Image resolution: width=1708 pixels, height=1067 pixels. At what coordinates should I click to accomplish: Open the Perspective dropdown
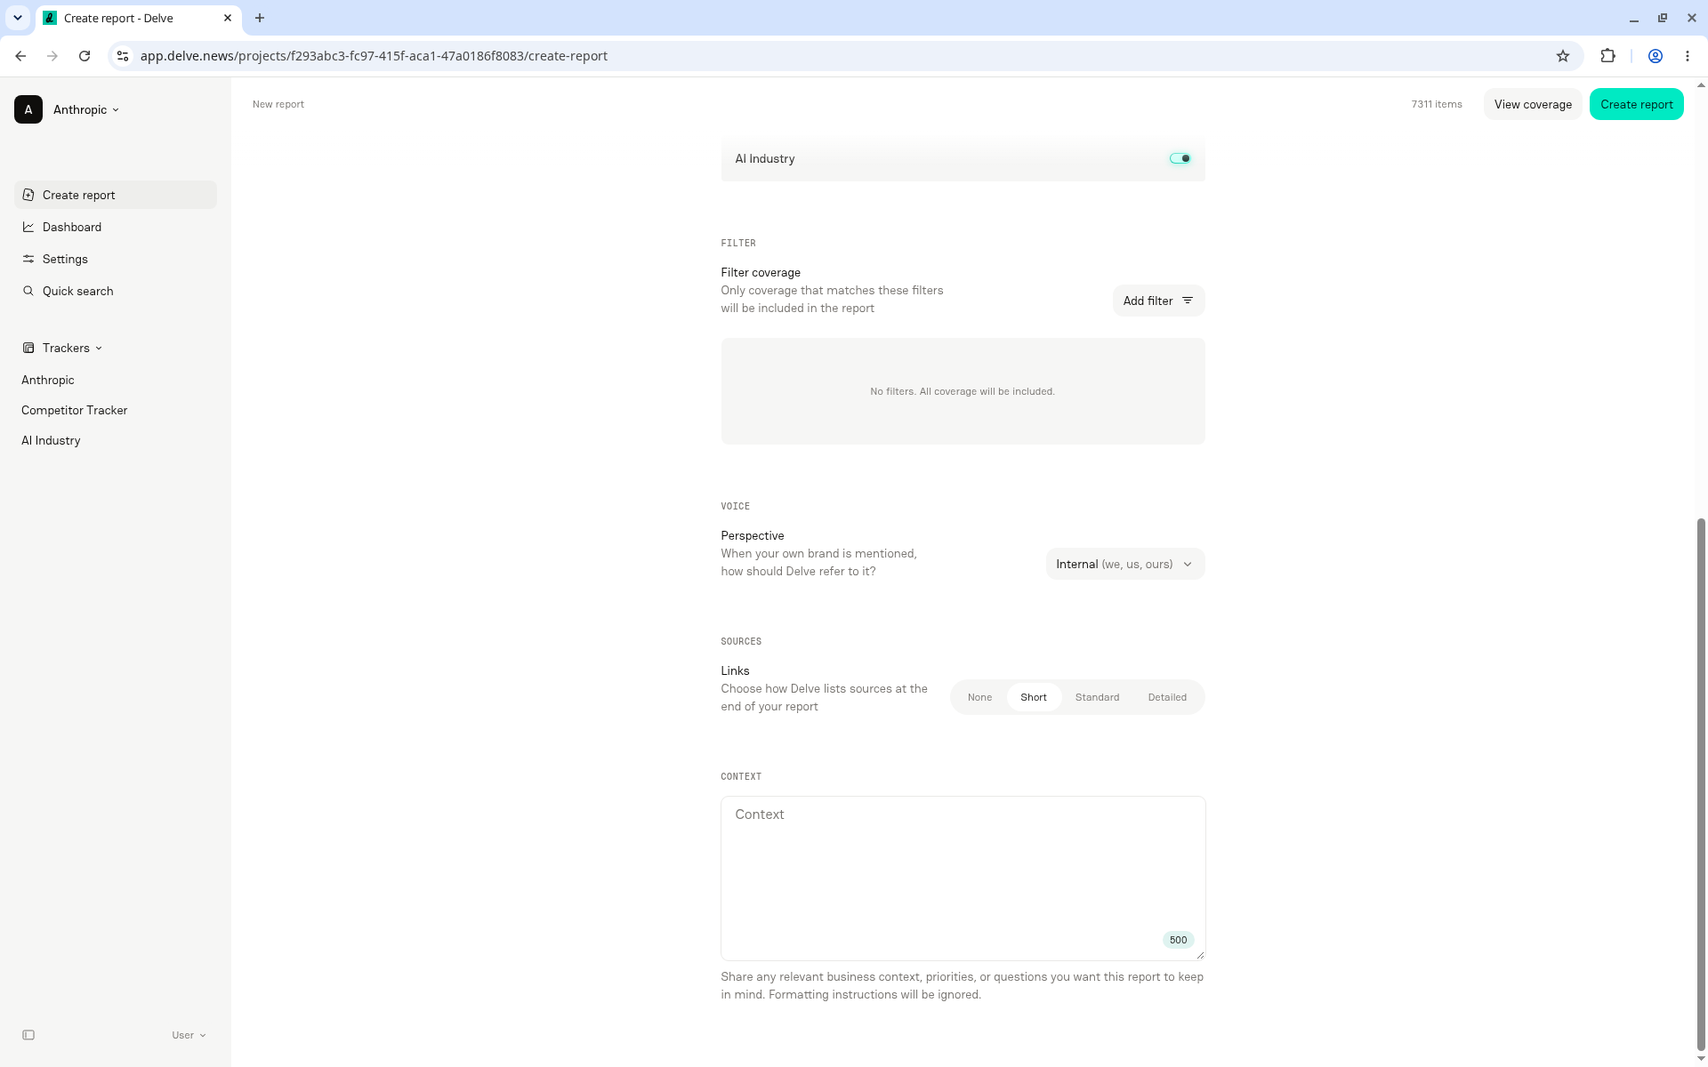(x=1125, y=564)
